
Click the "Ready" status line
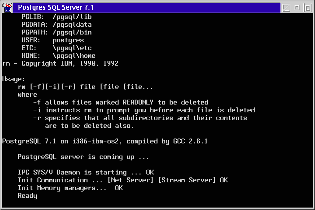[x=28, y=196]
